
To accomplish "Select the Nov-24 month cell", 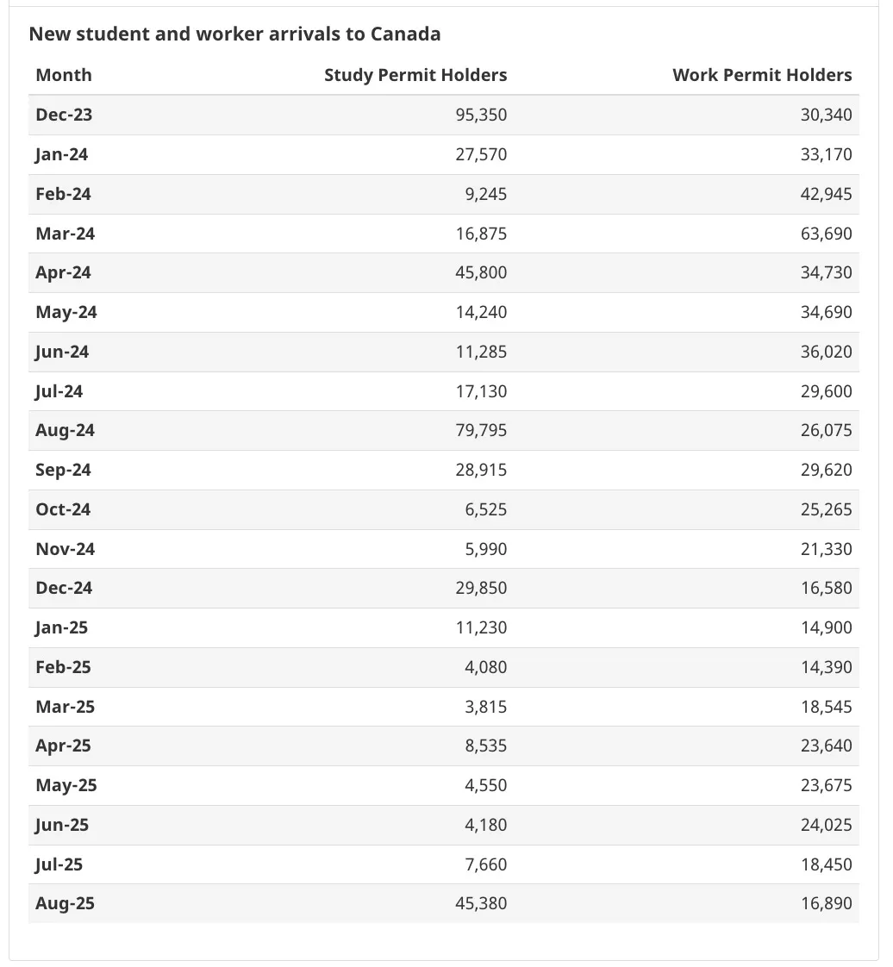I will point(66,549).
